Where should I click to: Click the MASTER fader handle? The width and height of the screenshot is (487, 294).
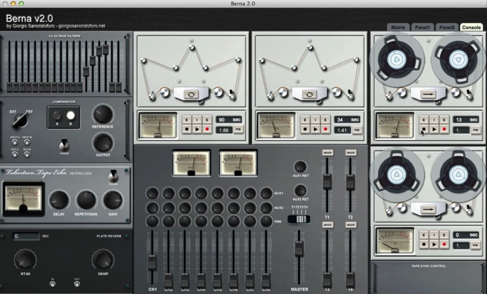coord(299,248)
